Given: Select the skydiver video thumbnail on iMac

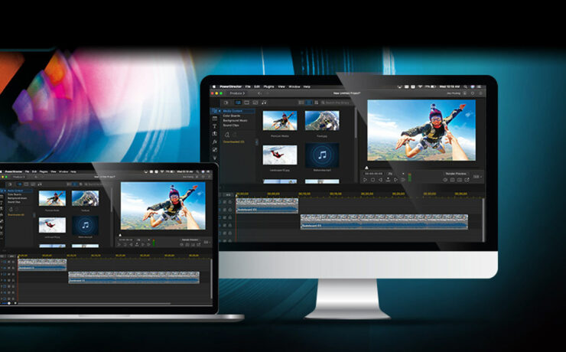Looking at the screenshot, I should coord(280,121).
